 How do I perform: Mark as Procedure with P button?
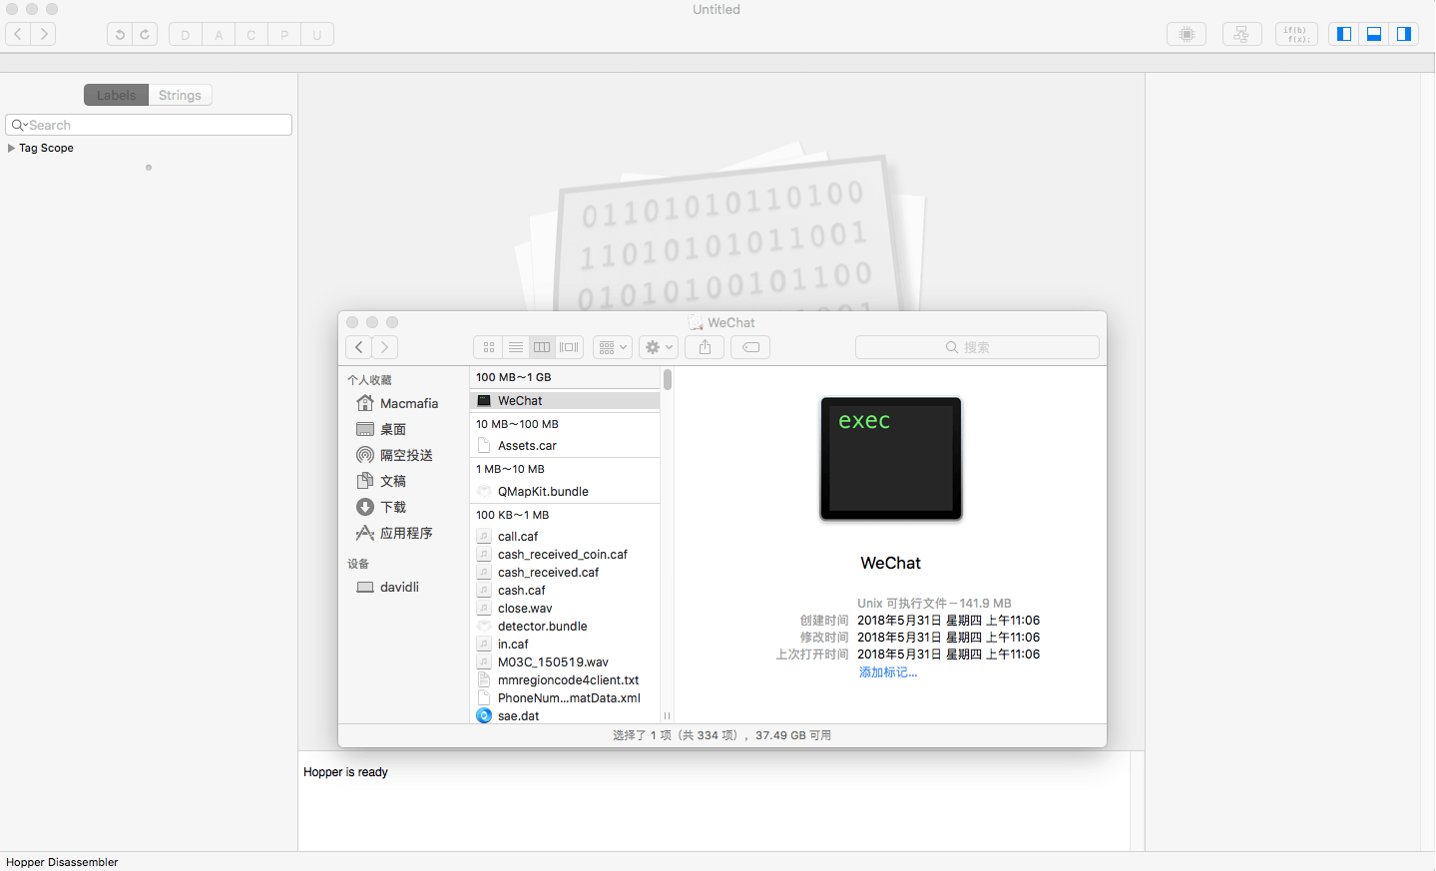pos(284,34)
